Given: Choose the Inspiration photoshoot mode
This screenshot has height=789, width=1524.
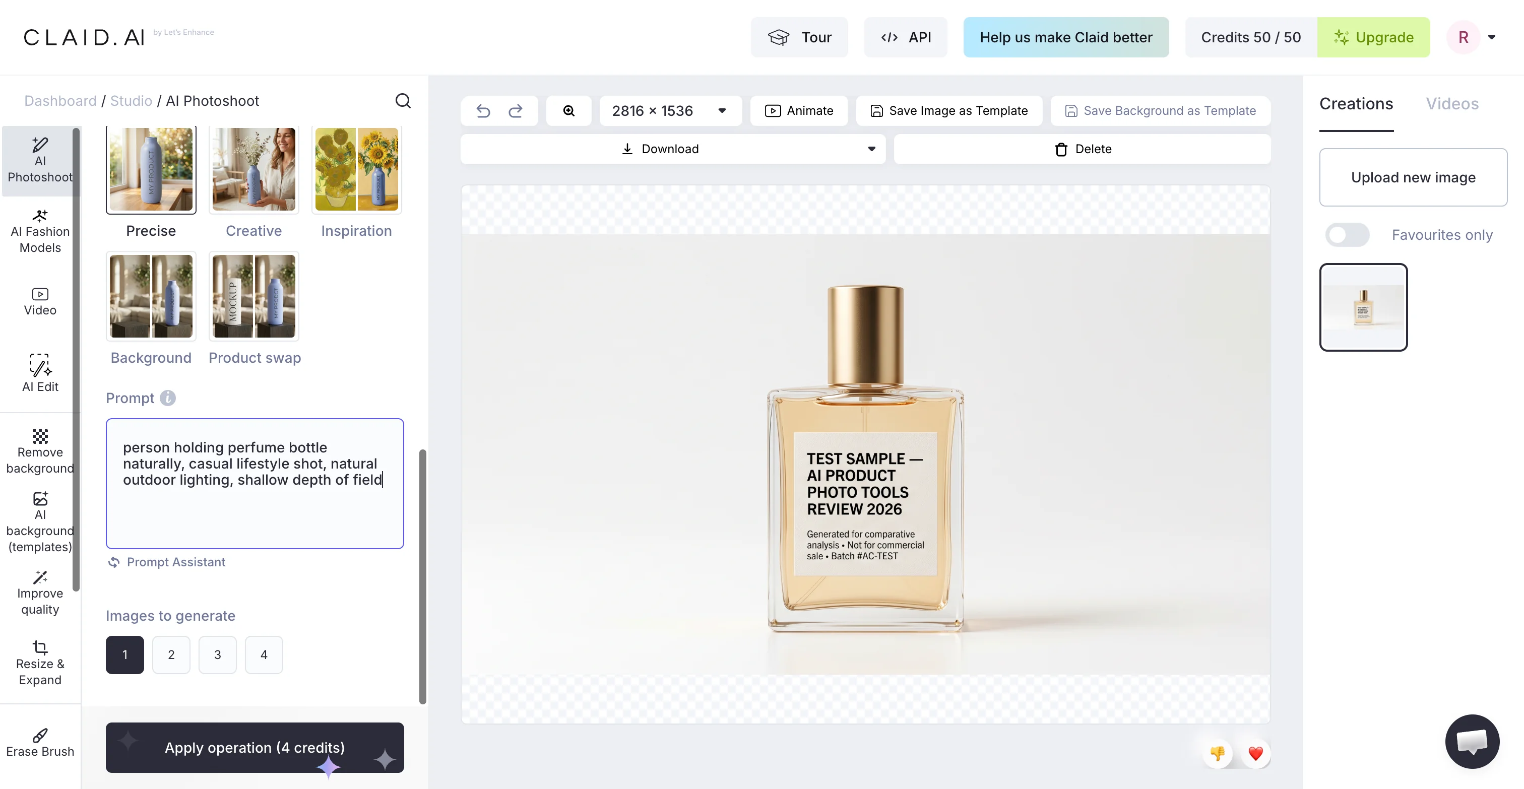Looking at the screenshot, I should tap(356, 182).
